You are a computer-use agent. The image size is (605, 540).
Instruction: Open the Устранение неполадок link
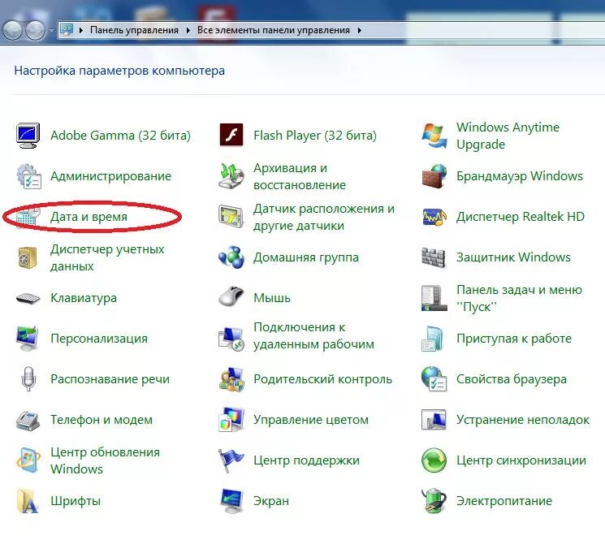(523, 420)
